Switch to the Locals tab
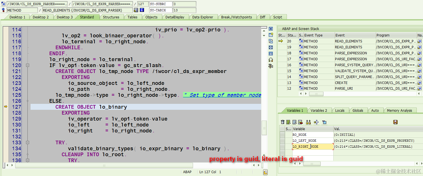Viewport: 423px width, 176px height. click(340, 110)
